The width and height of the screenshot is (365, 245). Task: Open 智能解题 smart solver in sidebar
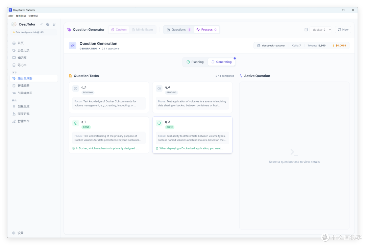click(34, 85)
